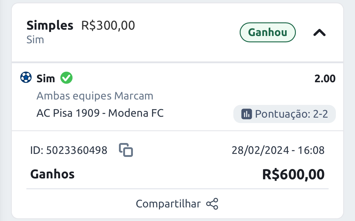Image resolution: width=355 pixels, height=221 pixels.
Task: Click the bold Sim selection name
Action: [x=46, y=79]
